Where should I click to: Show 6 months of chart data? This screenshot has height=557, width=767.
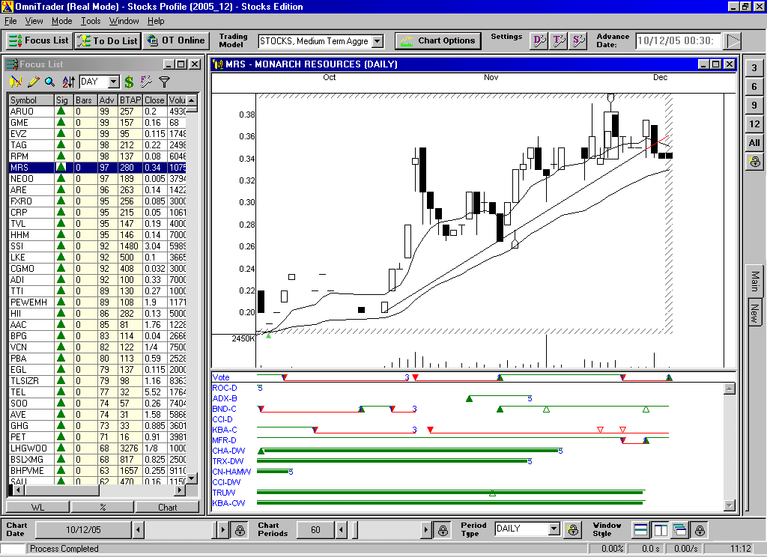pos(754,87)
